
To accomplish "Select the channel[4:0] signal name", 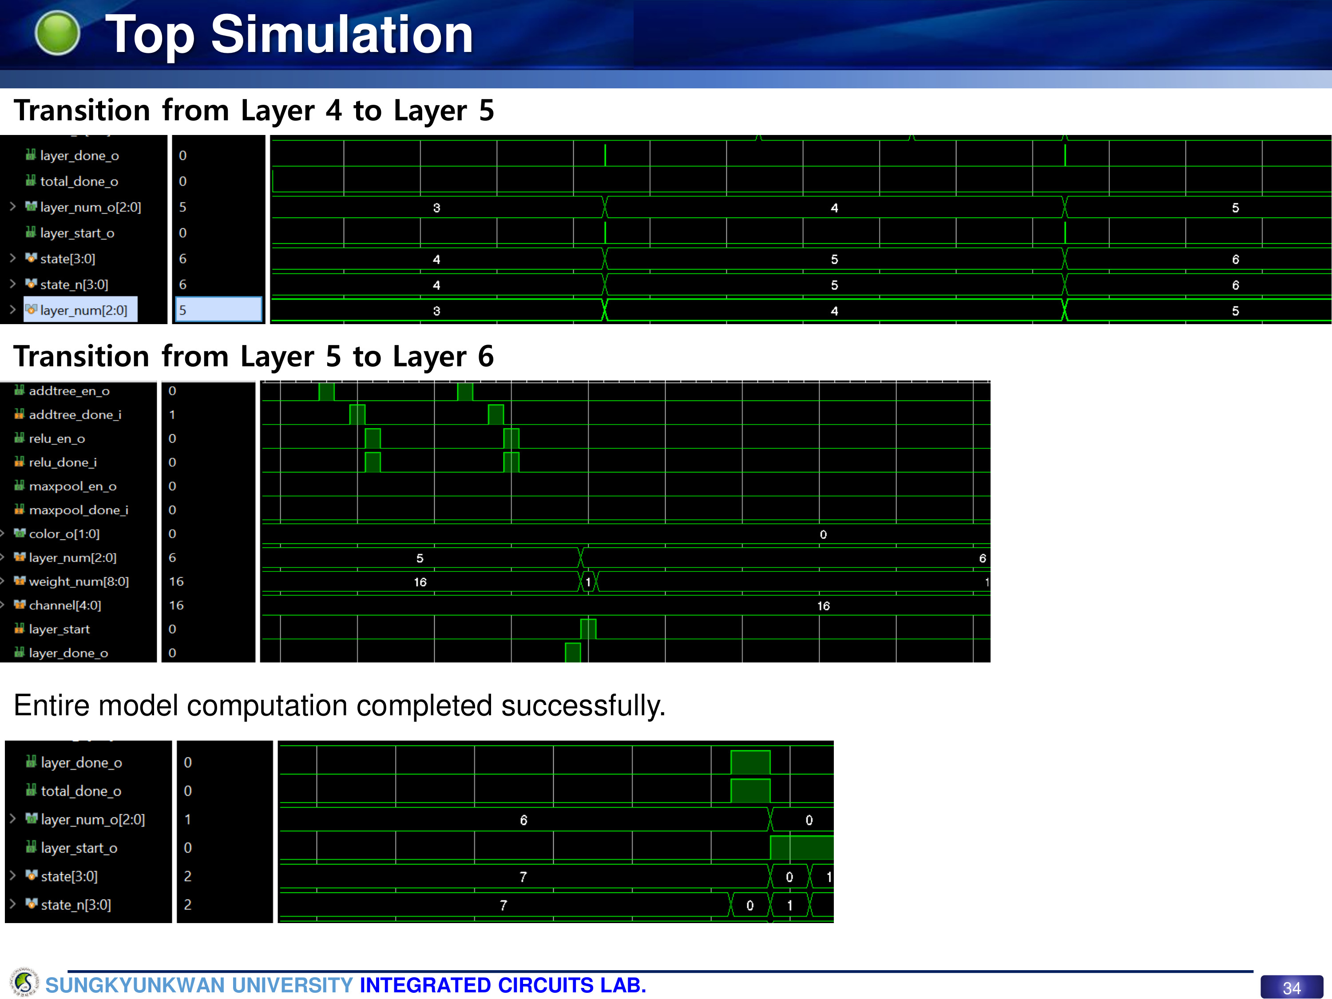I will coord(65,605).
